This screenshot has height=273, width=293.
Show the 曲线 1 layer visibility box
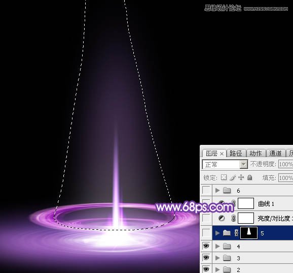206,203
